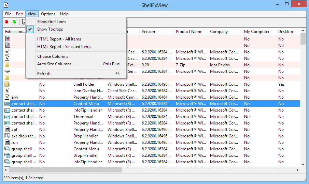Viewport: 309px width, 184px height.
Task: Click the .contact Thumbnail row icon
Action: (x=7, y=117)
